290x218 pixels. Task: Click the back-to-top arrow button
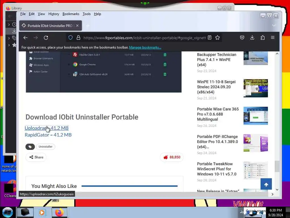266,184
